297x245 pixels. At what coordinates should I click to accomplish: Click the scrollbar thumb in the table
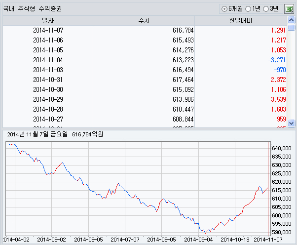(291, 28)
